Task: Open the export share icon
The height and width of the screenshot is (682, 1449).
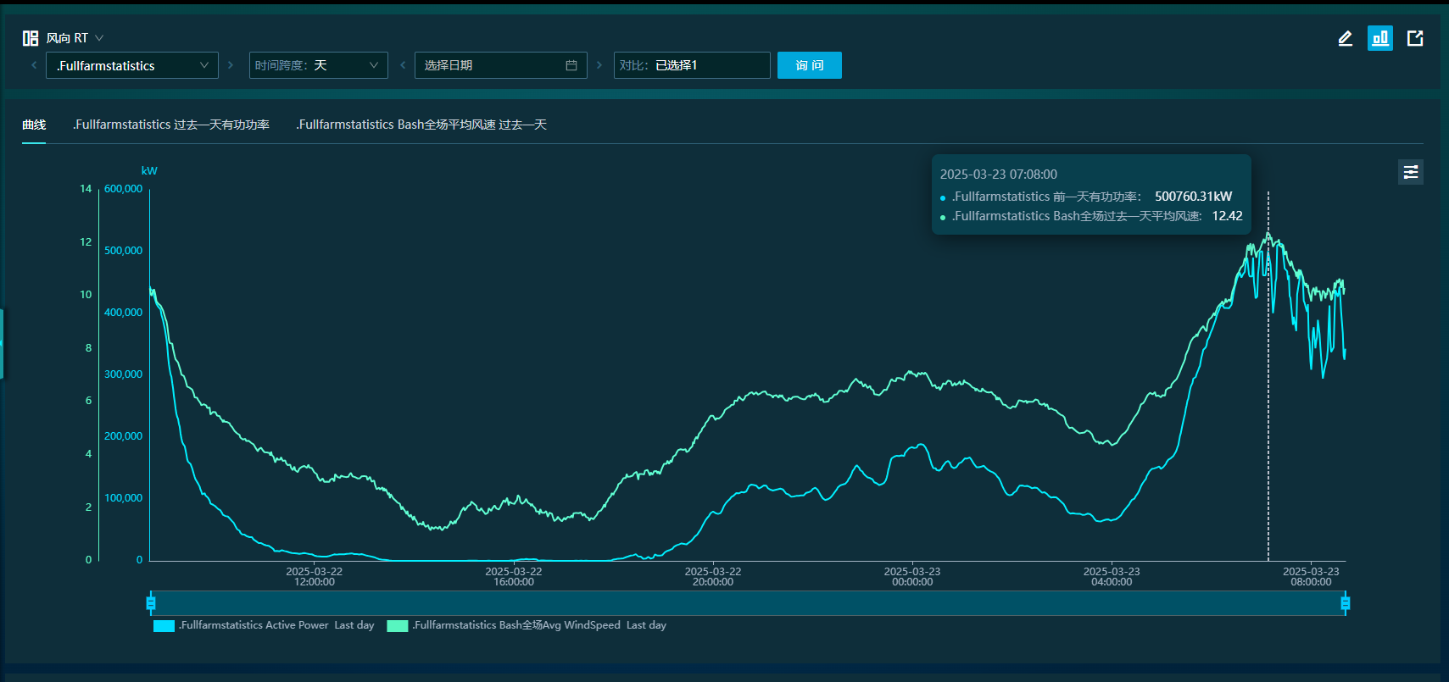Action: click(x=1415, y=38)
